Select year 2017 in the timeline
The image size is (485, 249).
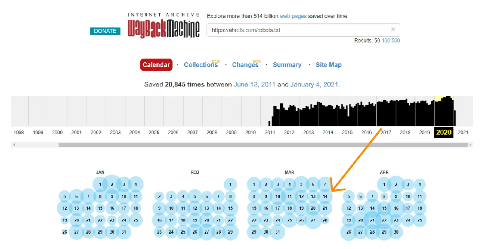(x=386, y=132)
